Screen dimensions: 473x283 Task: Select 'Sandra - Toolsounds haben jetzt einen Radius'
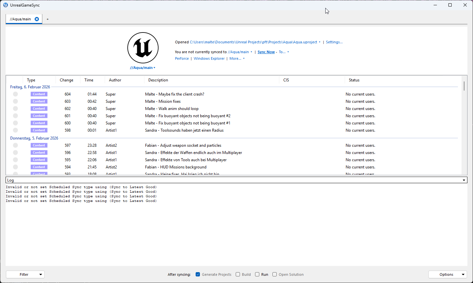click(x=184, y=130)
